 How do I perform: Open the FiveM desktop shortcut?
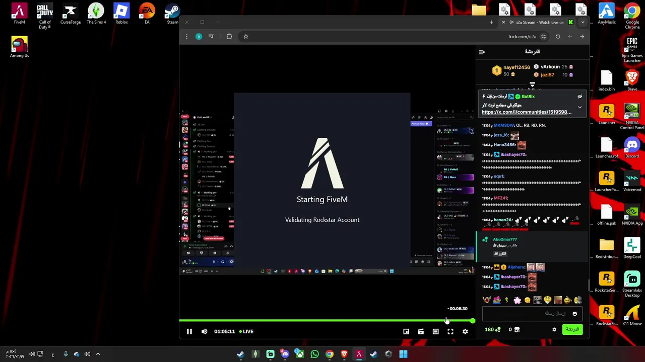19,14
